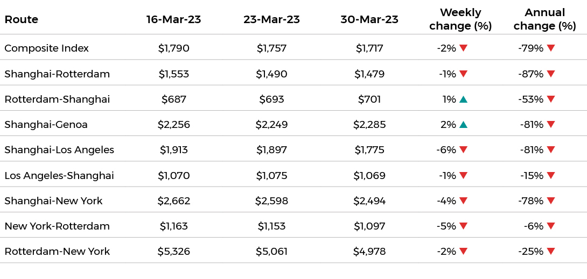Click the Weekly change (%) header
This screenshot has width=587, height=279.
[x=460, y=19]
